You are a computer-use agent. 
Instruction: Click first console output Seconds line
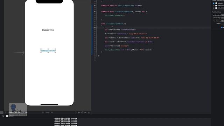pyautogui.click(x=65, y=118)
